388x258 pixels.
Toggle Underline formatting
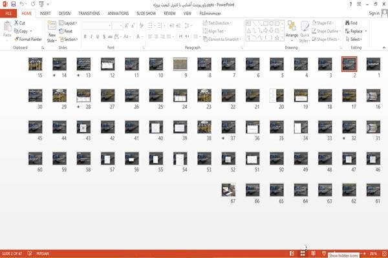pos(98,37)
